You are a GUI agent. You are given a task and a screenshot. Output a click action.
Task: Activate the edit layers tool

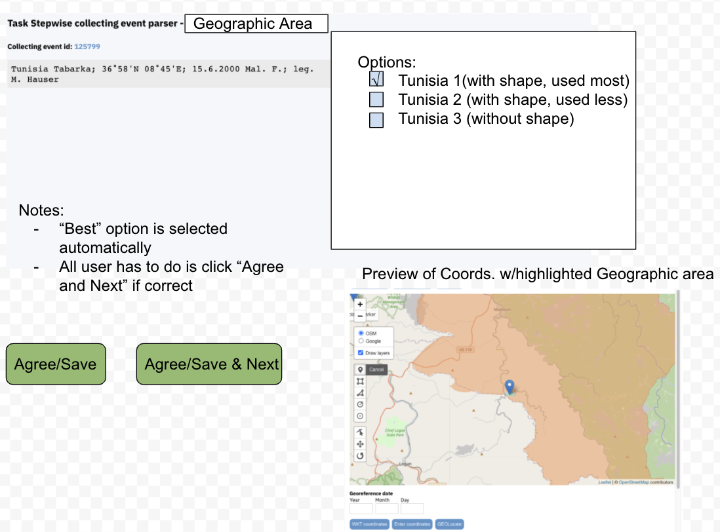pos(360,432)
